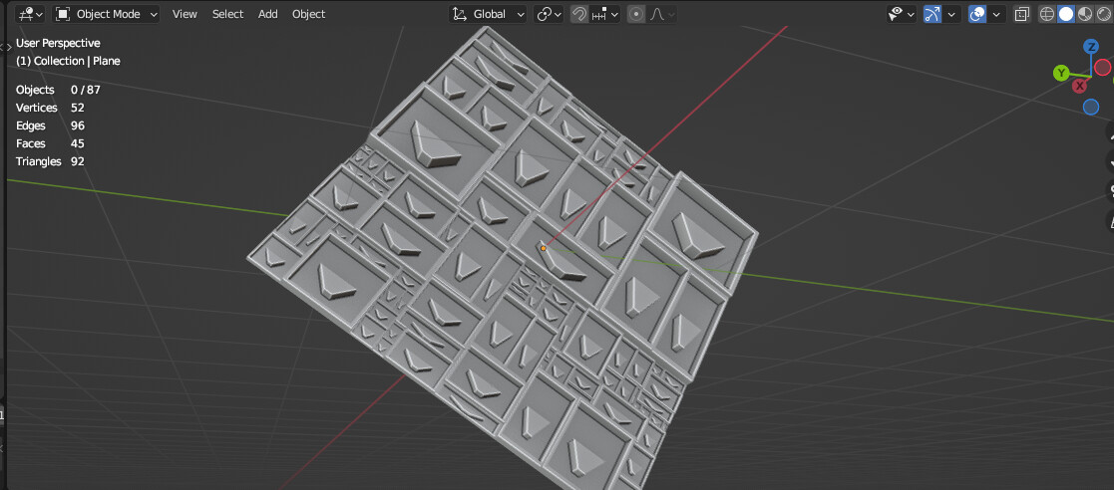Toggle the snap magnet
1114x490 pixels.
click(579, 14)
